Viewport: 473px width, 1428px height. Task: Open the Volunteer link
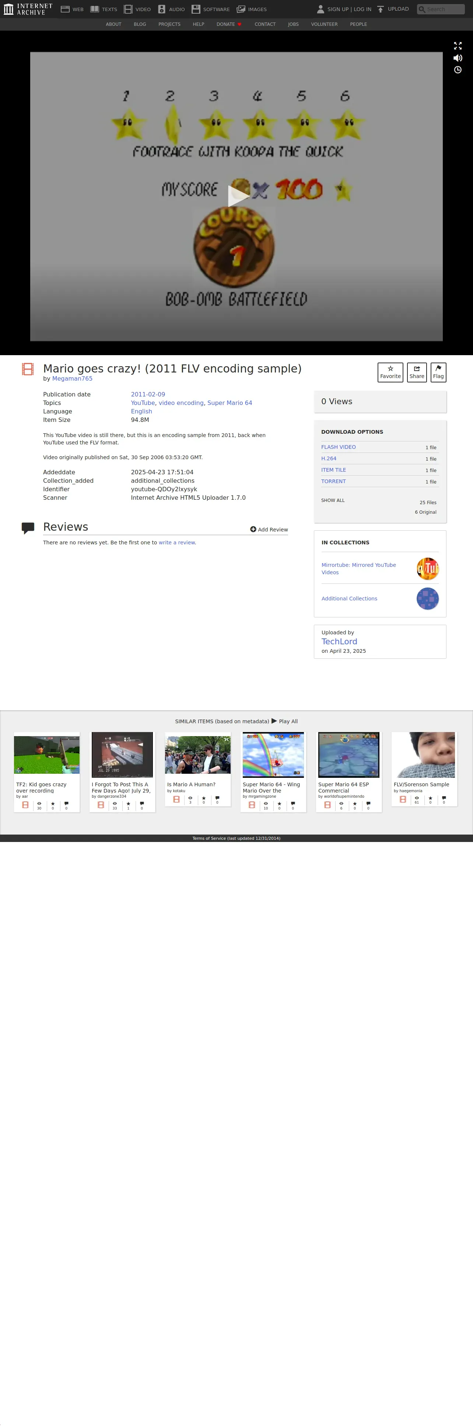[x=324, y=24]
